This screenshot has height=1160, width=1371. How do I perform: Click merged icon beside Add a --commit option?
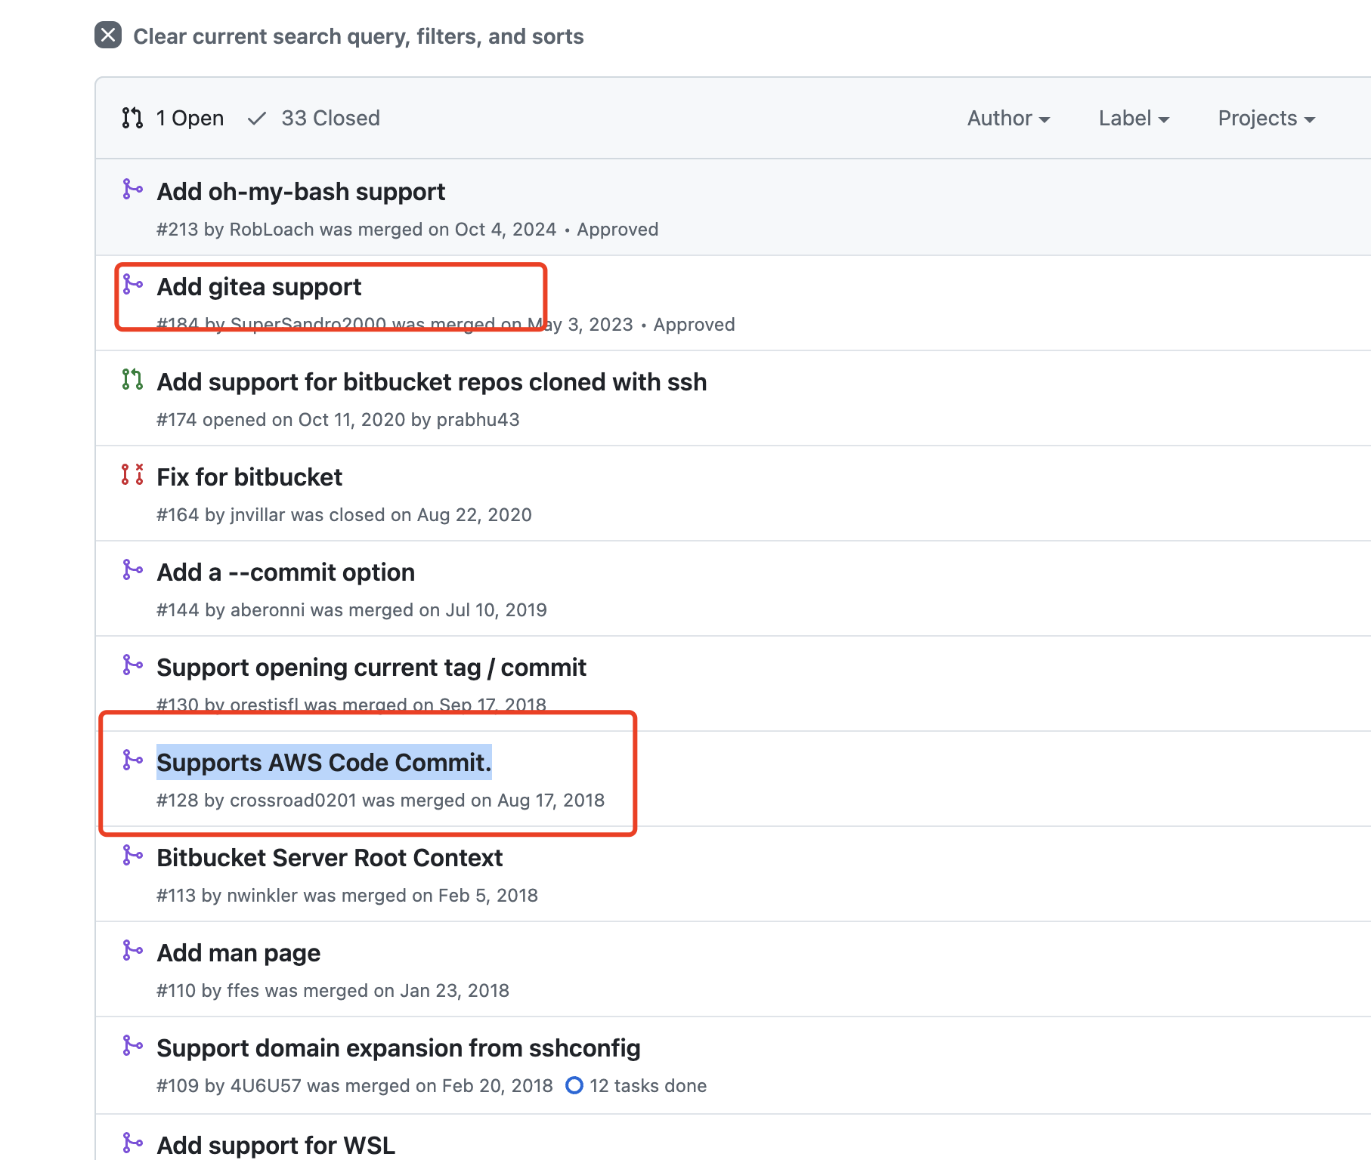[x=132, y=569]
